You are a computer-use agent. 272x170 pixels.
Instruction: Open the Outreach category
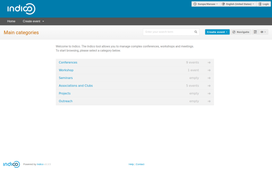pyautogui.click(x=66, y=101)
